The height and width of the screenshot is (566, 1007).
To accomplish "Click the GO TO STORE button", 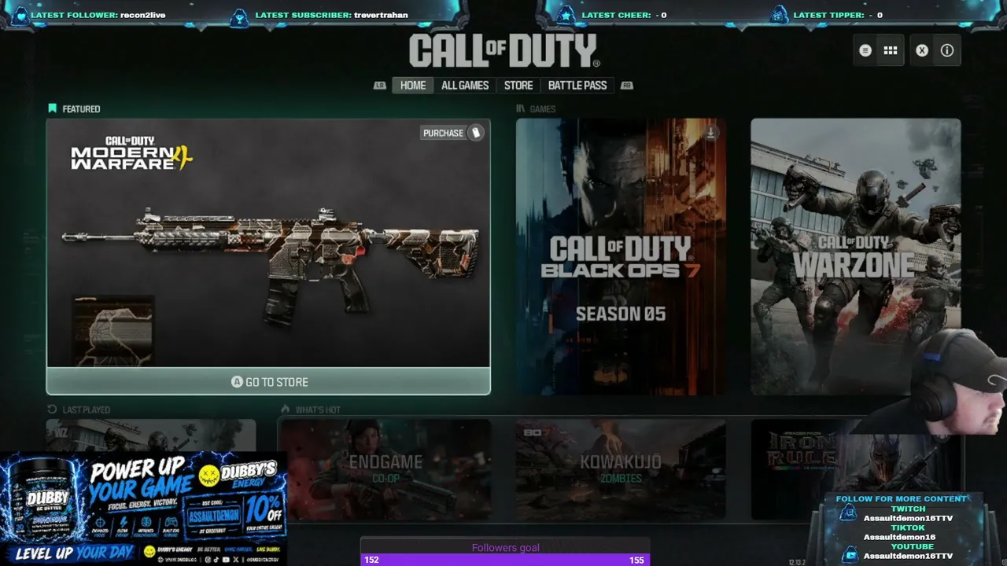I will (268, 382).
